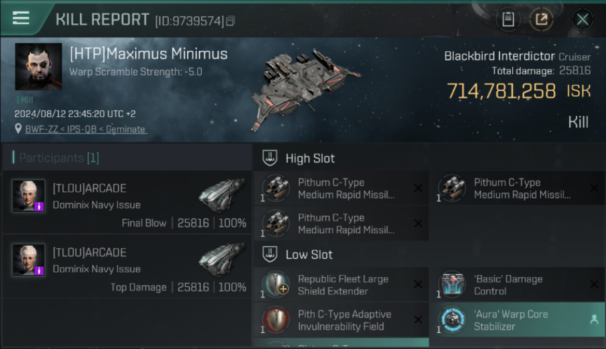Click the X beside Republic Fleet Shield Extender
606x349 pixels.
418,284
